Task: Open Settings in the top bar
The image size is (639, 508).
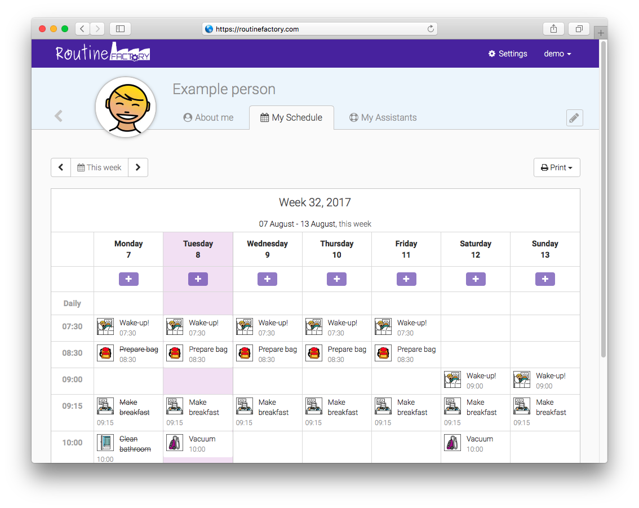Action: pos(508,54)
